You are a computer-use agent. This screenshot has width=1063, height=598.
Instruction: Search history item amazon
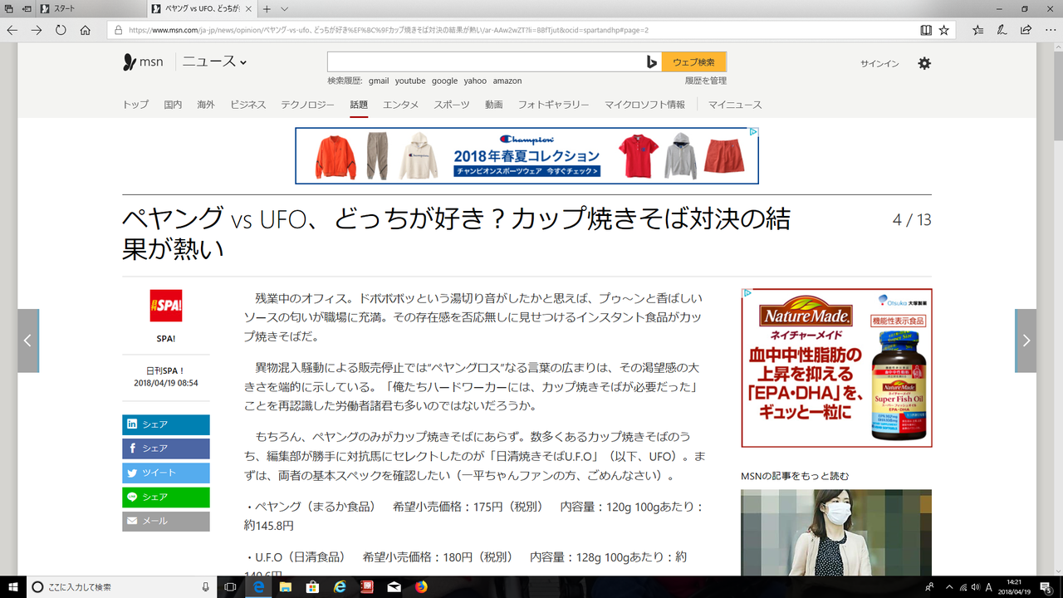pos(507,81)
